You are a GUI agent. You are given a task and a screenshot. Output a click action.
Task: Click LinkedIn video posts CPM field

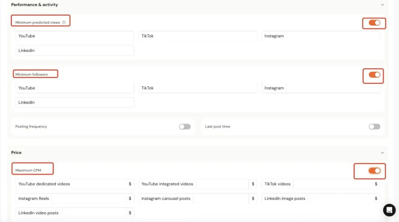click(x=92, y=213)
